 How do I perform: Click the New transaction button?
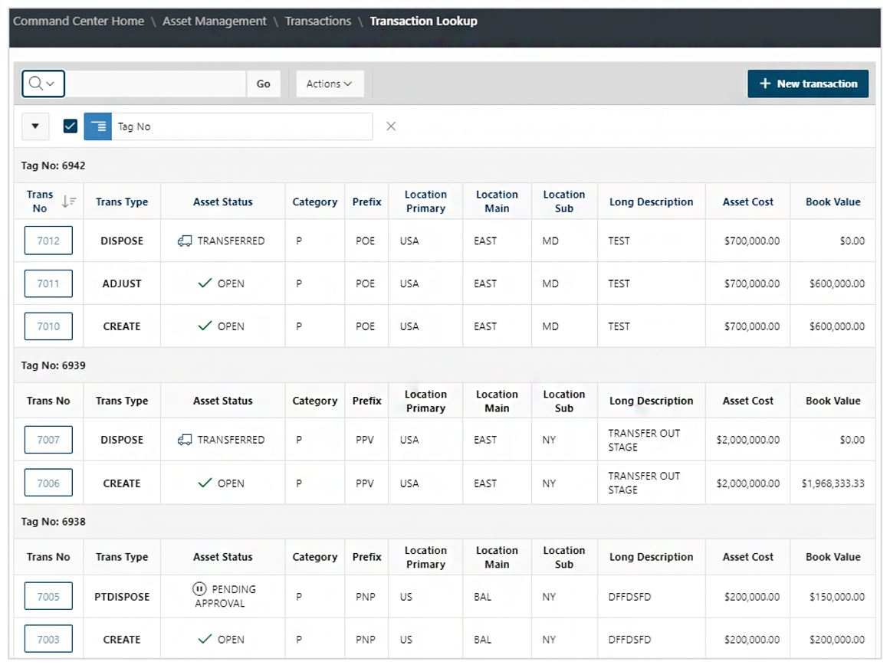point(808,84)
